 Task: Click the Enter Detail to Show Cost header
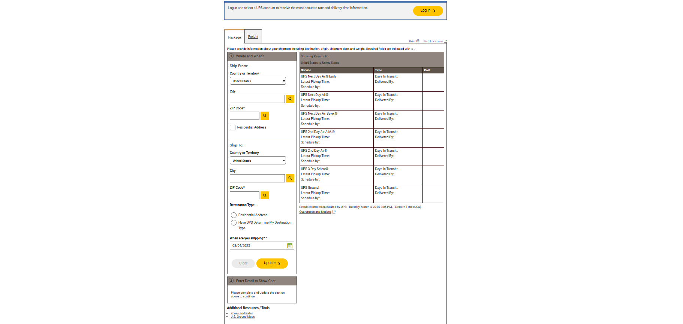point(262,281)
